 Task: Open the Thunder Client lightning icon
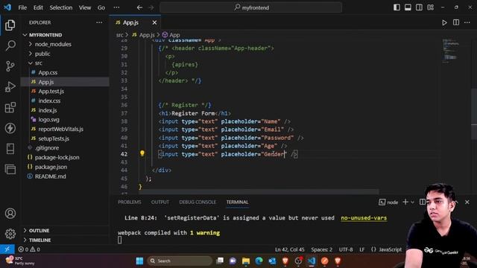click(x=10, y=128)
